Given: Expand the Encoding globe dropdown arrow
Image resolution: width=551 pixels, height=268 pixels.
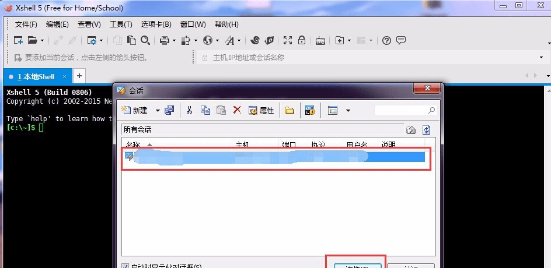Looking at the screenshot, I should pos(217,41).
